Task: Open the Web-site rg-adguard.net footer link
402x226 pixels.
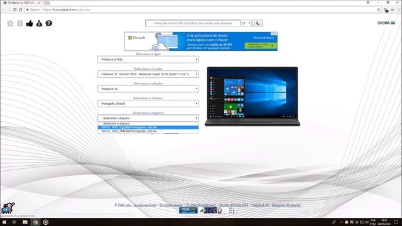Action: [x=137, y=205]
